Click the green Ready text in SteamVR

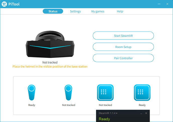104,119
